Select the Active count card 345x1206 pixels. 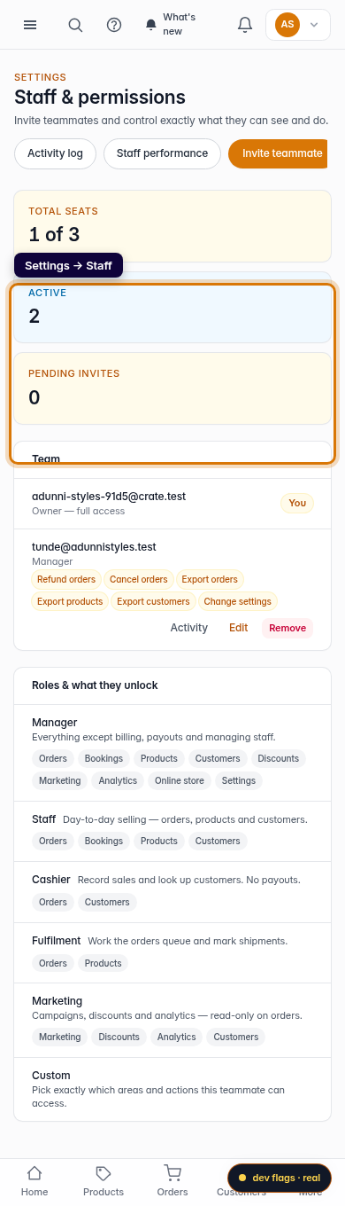[172, 307]
